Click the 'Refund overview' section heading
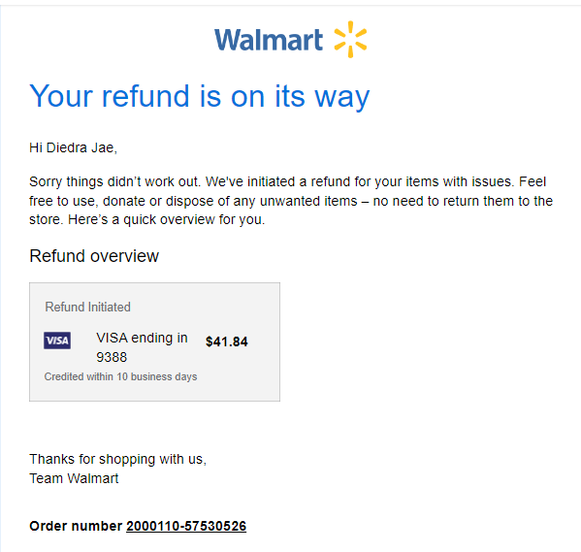Viewport: 581px width, 552px height. pyautogui.click(x=94, y=256)
